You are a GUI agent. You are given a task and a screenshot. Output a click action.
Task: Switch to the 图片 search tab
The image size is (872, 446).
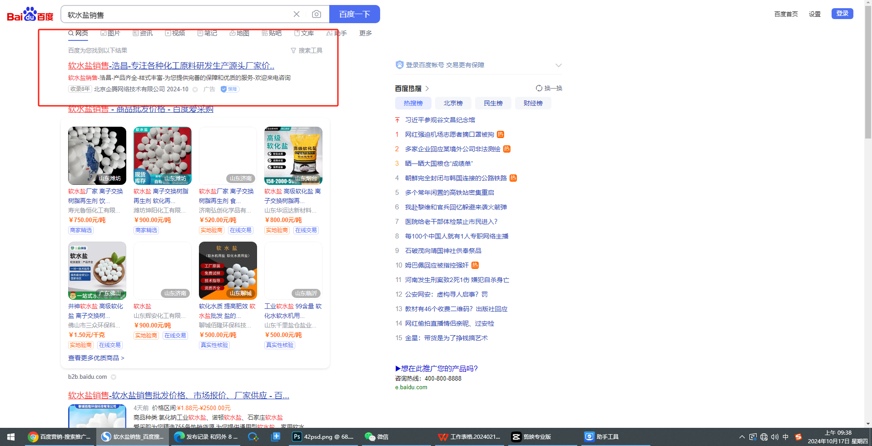pos(110,33)
